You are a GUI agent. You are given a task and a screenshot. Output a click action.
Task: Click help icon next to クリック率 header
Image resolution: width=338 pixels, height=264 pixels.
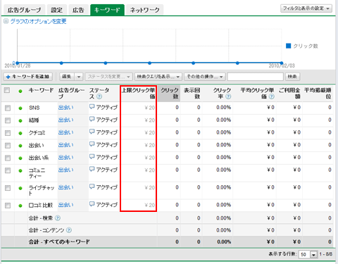pyautogui.click(x=228, y=96)
